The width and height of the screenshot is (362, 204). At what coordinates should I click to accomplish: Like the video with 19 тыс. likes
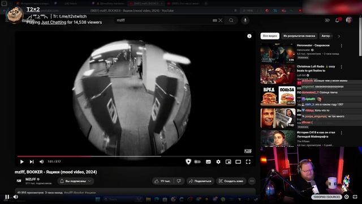(x=163, y=181)
